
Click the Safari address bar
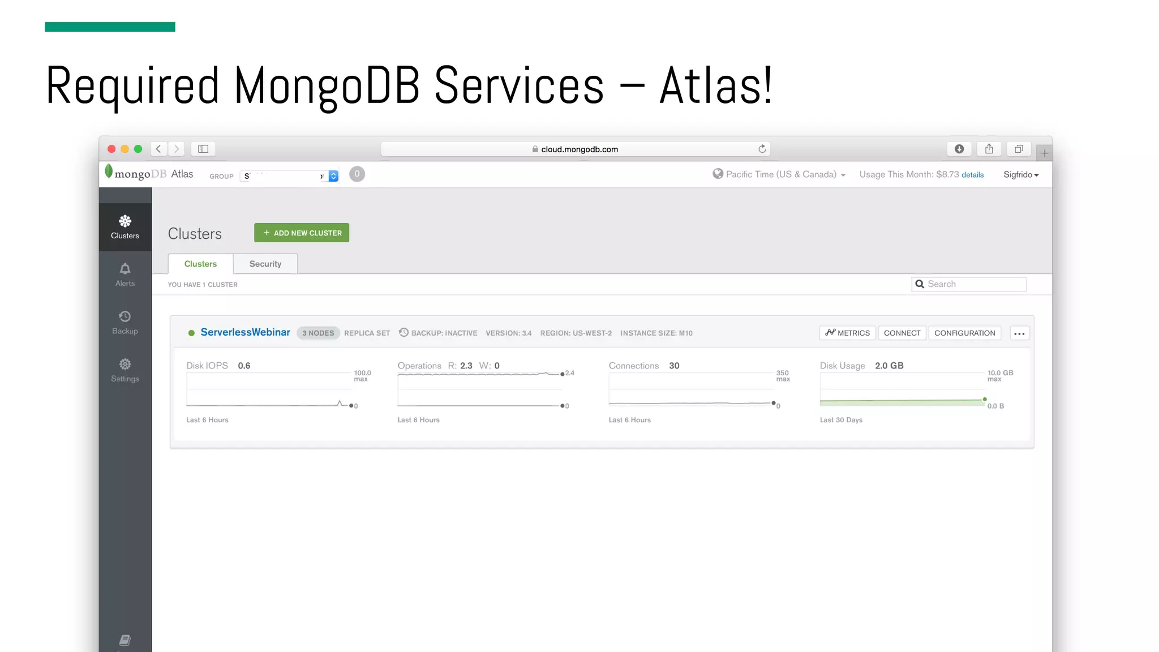(x=575, y=149)
